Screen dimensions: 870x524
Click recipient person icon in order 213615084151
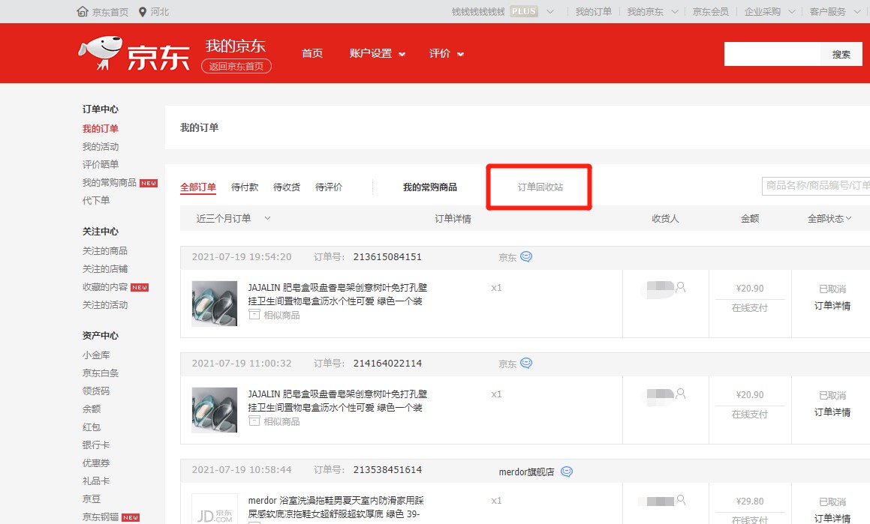tap(681, 287)
